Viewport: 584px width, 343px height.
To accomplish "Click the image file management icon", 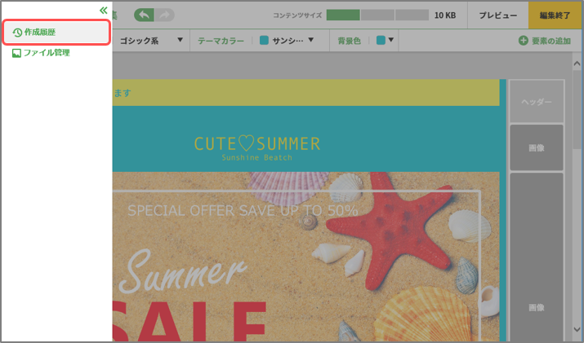I will click(16, 53).
